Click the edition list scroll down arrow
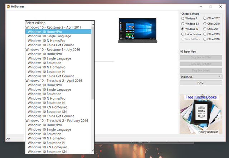This screenshot has height=158, width=229. point(93,150)
